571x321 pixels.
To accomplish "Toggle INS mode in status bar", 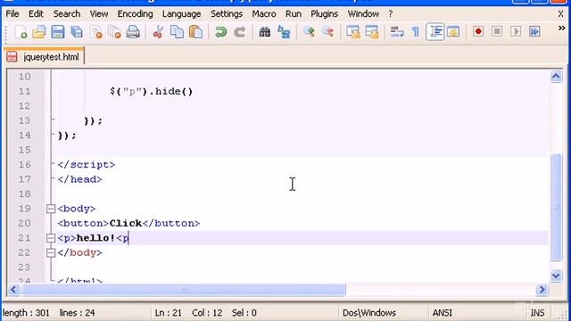I will tap(537, 313).
